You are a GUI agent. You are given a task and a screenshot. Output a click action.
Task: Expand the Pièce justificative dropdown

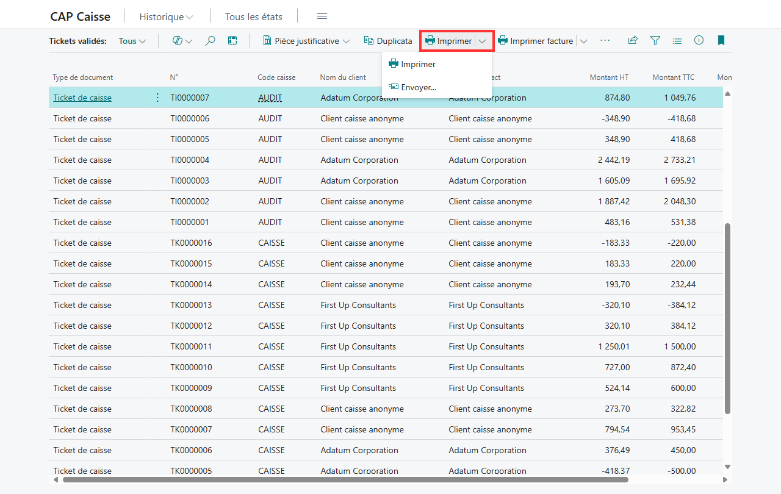[x=306, y=41]
